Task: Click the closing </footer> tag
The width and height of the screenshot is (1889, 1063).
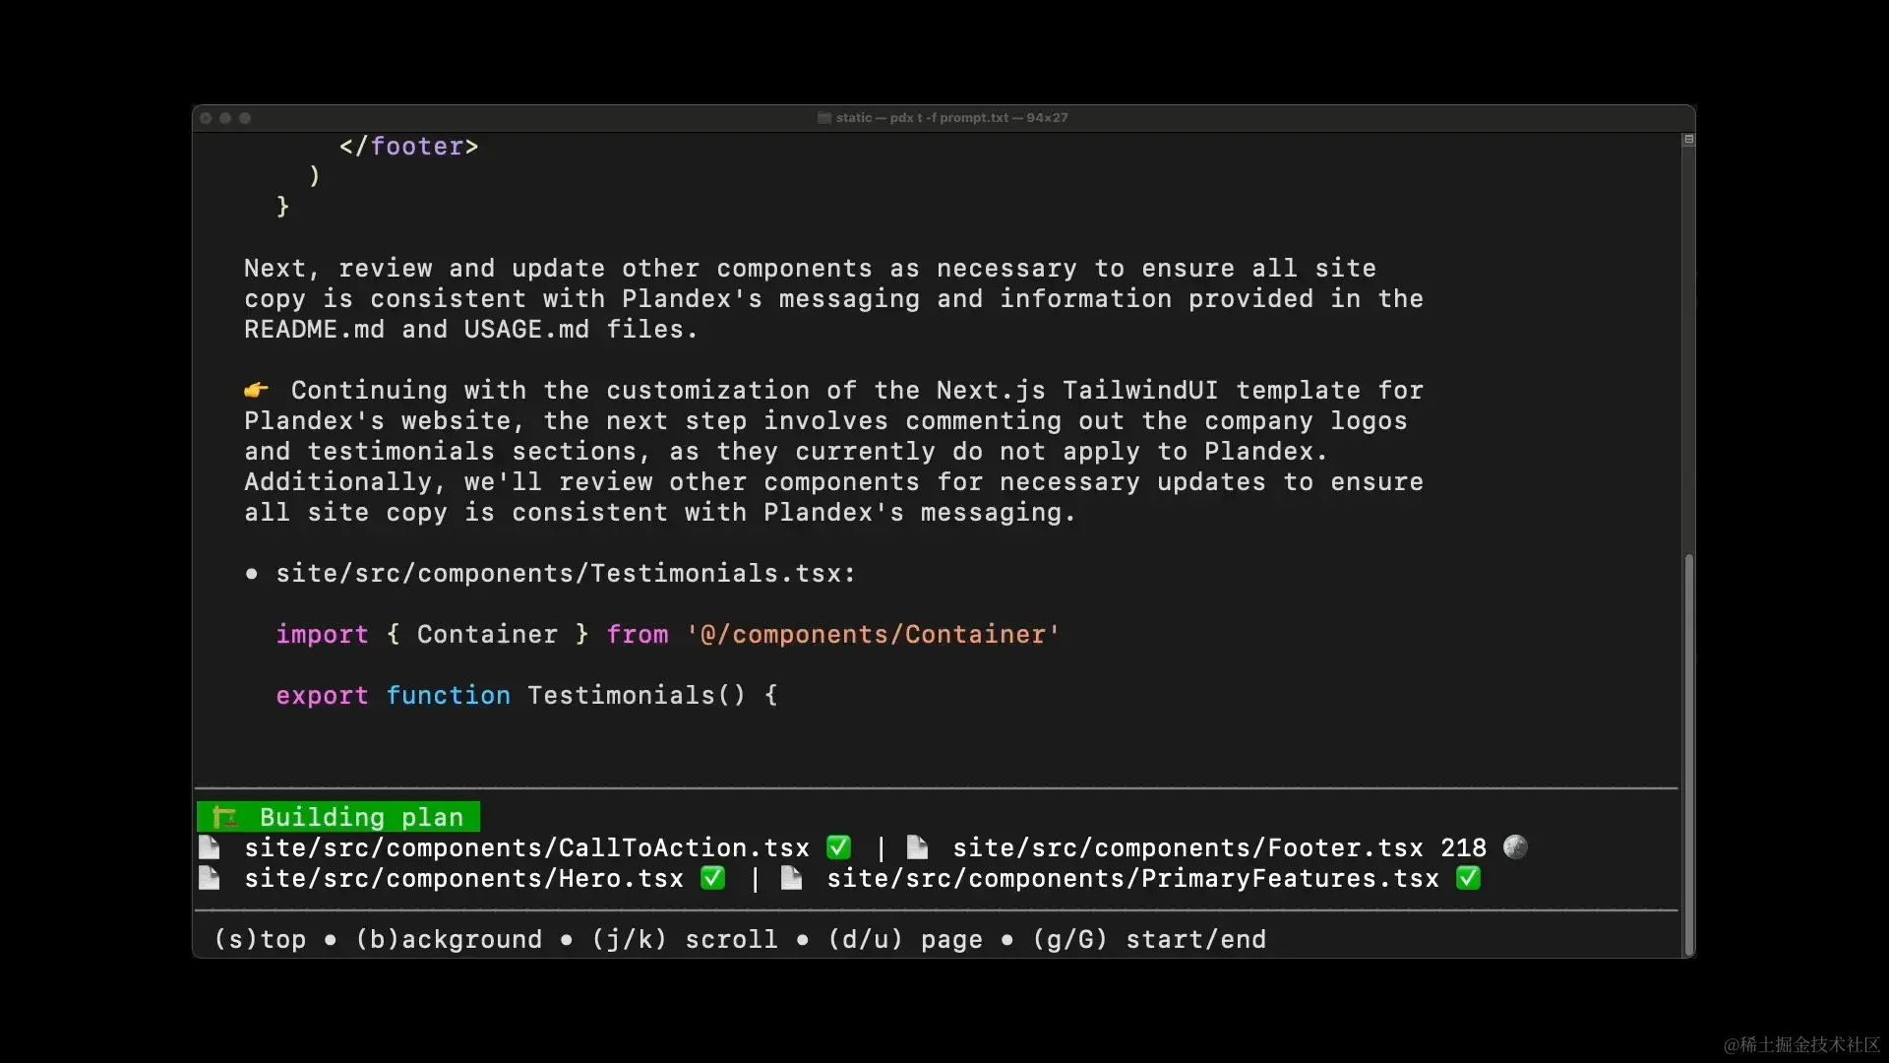Action: [409, 146]
